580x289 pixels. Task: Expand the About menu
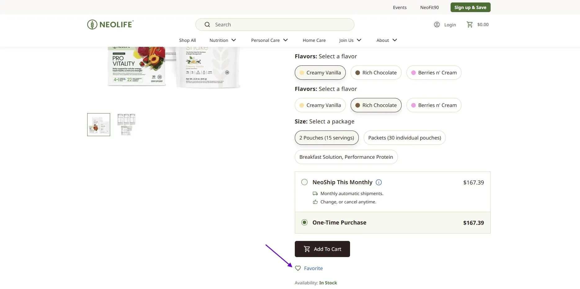click(387, 40)
